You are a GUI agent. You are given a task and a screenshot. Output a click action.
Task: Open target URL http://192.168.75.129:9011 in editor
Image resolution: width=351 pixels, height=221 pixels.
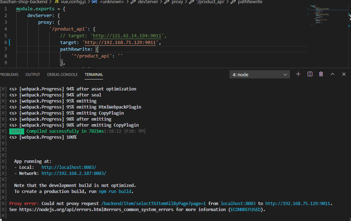point(120,43)
